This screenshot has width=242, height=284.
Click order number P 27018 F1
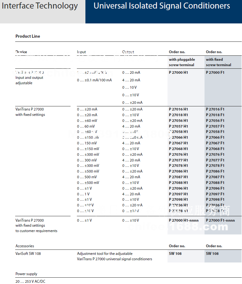[x=215, y=115]
